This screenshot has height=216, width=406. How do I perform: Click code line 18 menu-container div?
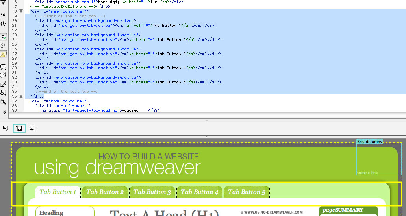pyautogui.click(x=59, y=11)
